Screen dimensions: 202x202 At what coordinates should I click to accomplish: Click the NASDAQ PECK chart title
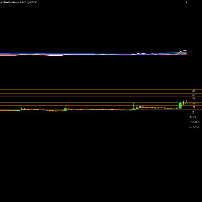(28, 2)
